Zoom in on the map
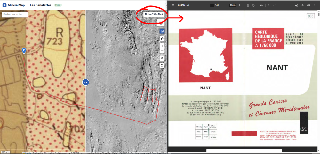 162,46
